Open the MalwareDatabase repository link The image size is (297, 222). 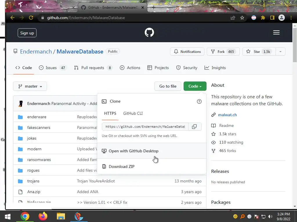click(x=80, y=51)
